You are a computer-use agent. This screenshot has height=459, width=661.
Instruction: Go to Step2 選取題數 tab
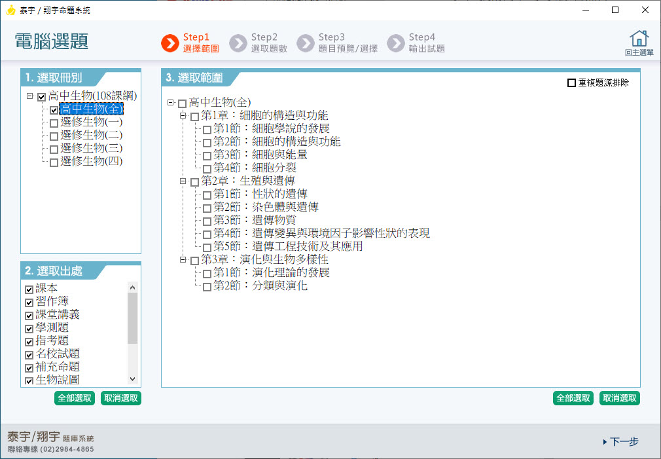coord(269,43)
